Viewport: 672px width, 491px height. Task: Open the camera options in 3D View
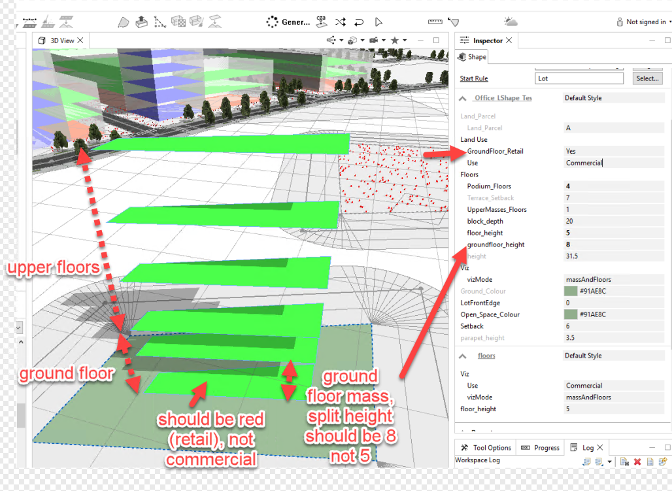[x=377, y=41]
